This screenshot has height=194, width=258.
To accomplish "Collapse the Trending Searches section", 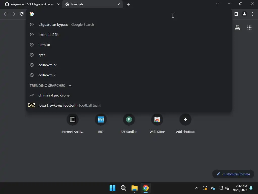I will (x=70, y=86).
